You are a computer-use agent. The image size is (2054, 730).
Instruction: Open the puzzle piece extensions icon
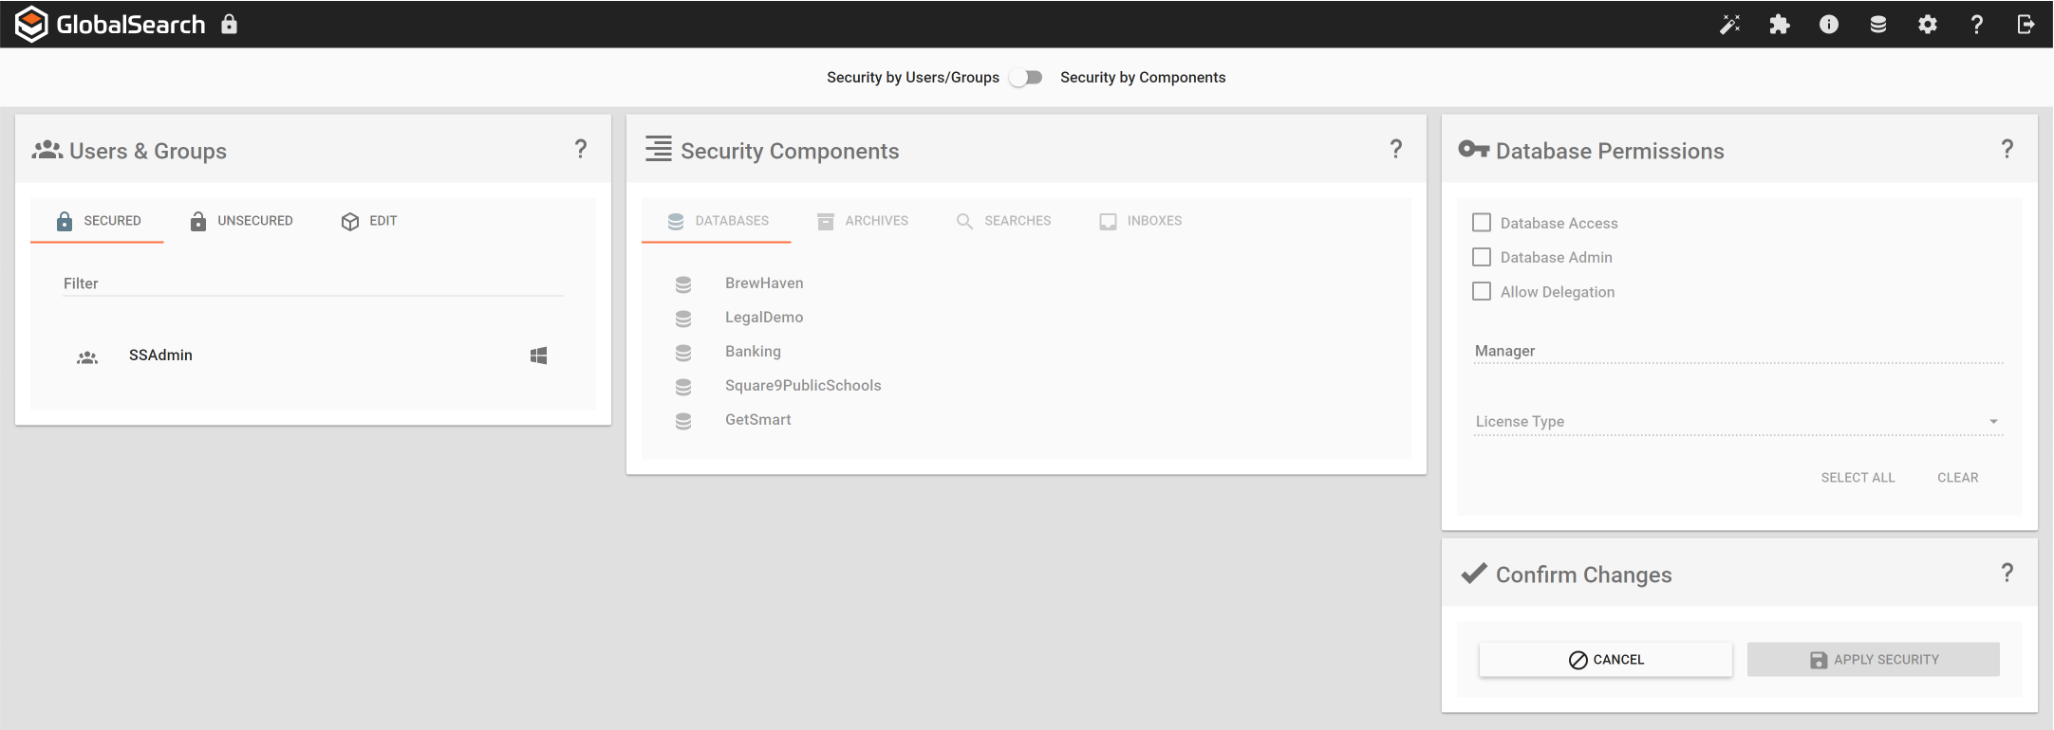1779,25
